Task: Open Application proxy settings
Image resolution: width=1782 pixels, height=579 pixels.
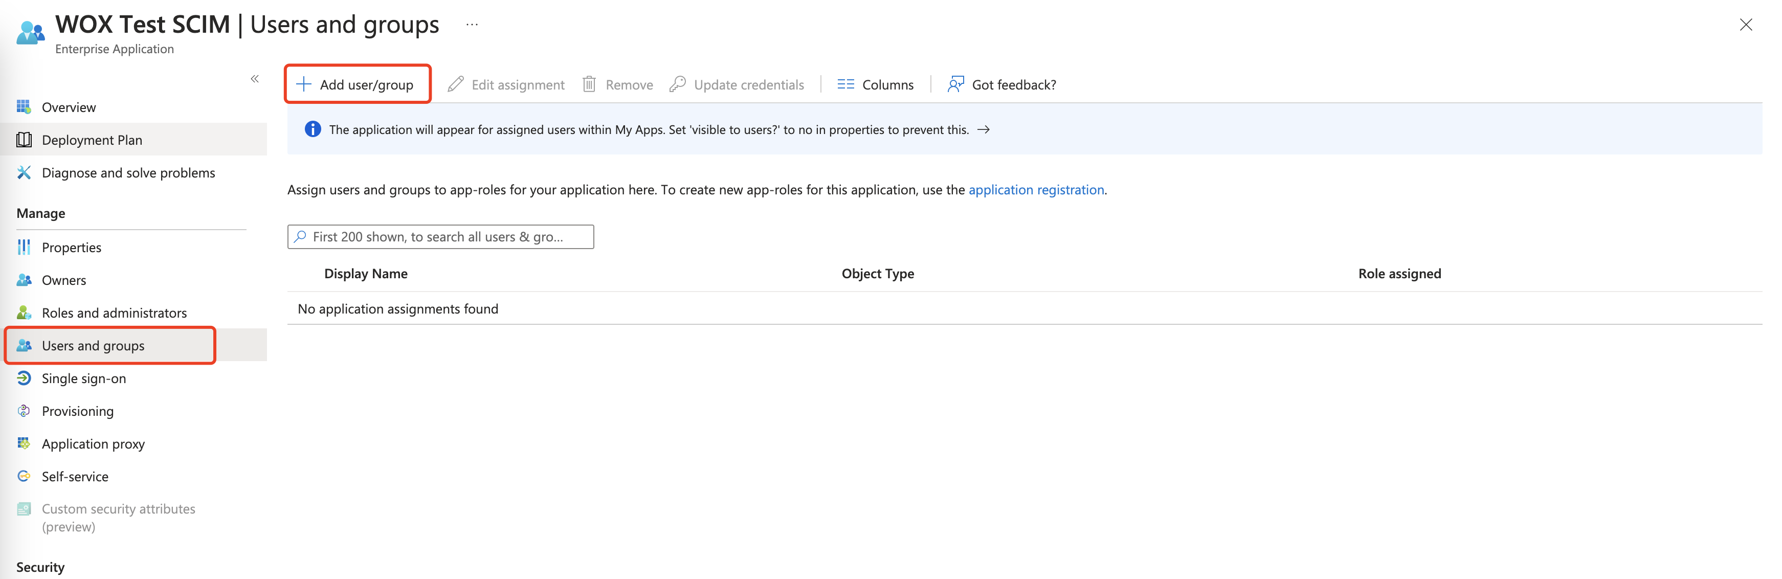Action: click(93, 444)
